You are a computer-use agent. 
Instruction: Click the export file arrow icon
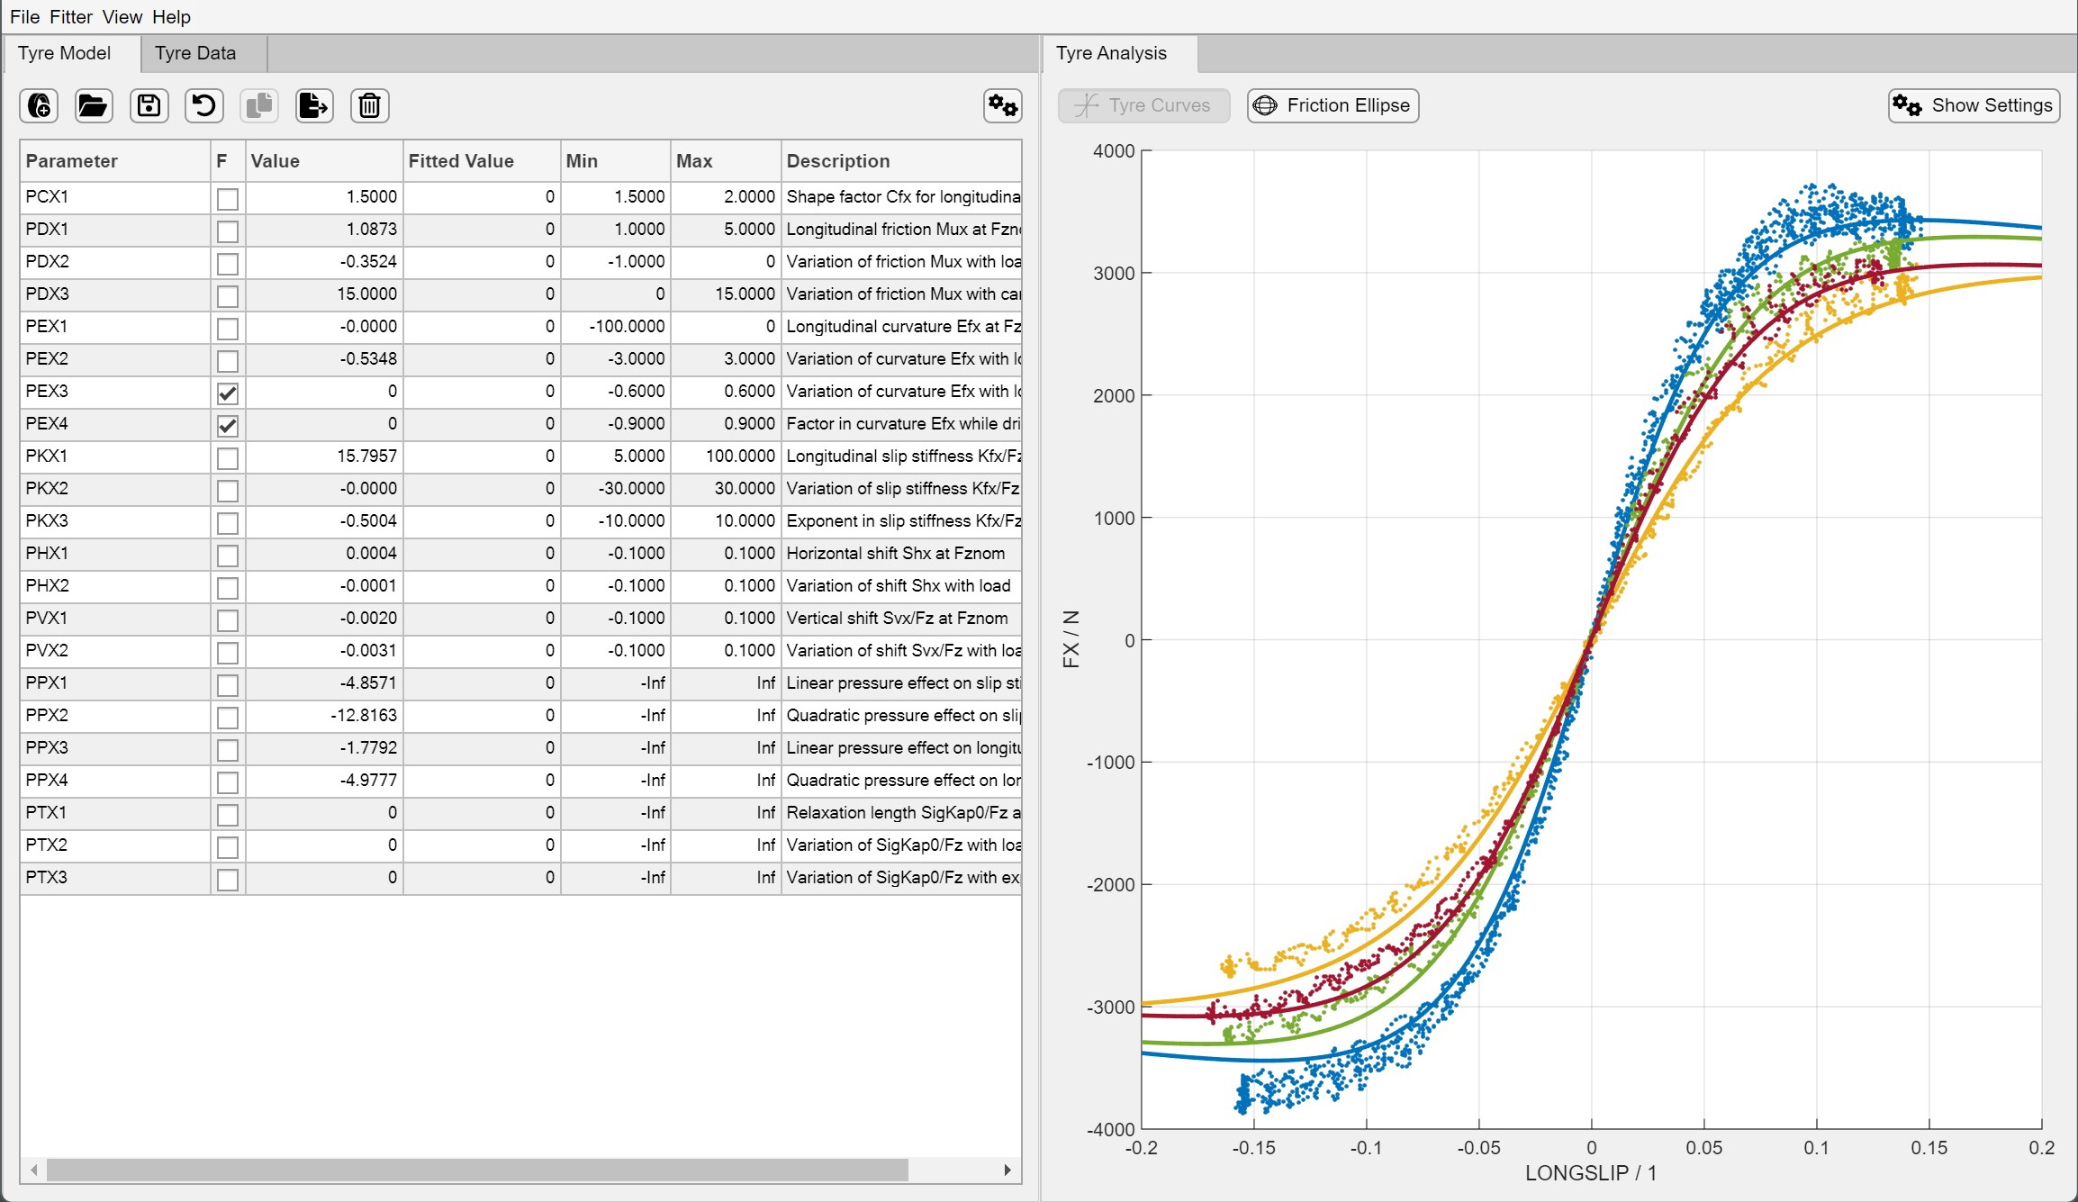pos(314,105)
